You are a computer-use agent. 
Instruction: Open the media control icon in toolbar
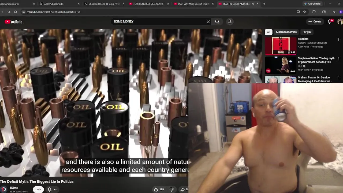click(334, 12)
